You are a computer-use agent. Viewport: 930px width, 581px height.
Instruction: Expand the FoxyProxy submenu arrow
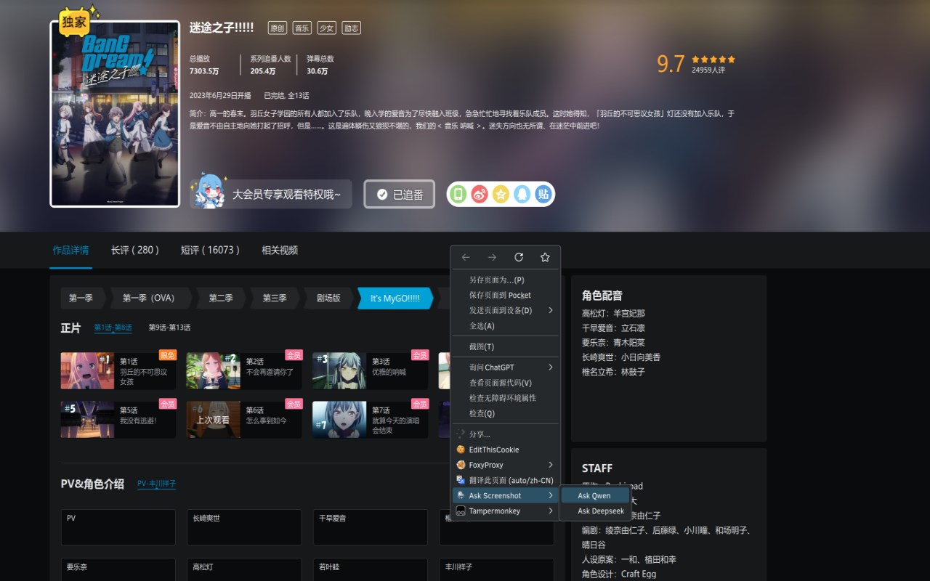(551, 465)
